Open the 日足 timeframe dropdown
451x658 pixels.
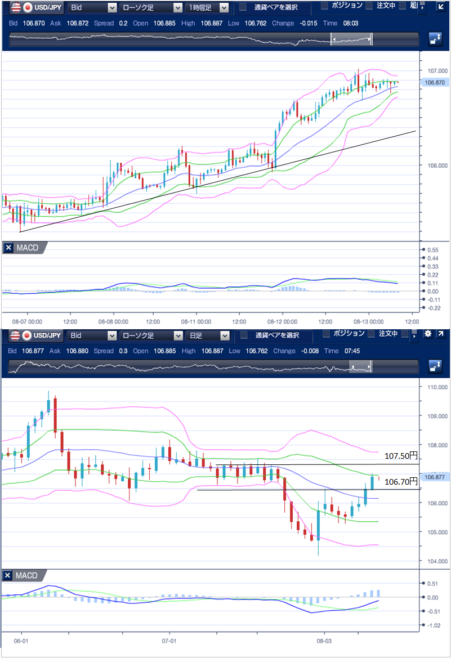[x=208, y=335]
